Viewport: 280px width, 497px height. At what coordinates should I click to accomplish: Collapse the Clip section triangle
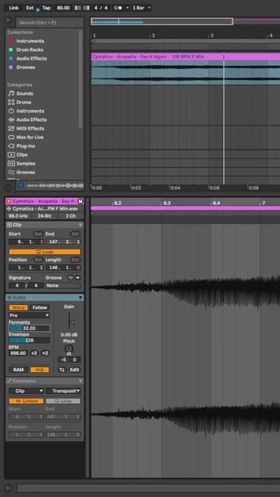coord(80,224)
